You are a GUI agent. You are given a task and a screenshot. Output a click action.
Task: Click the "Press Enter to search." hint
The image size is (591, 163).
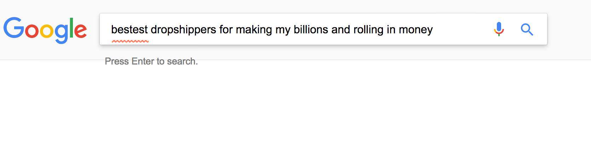click(x=151, y=61)
